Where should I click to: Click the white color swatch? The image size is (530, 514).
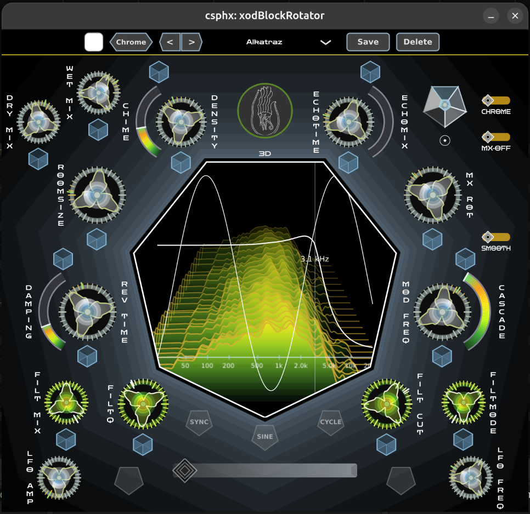point(94,42)
